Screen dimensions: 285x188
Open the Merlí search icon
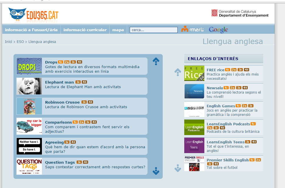tap(192, 29)
